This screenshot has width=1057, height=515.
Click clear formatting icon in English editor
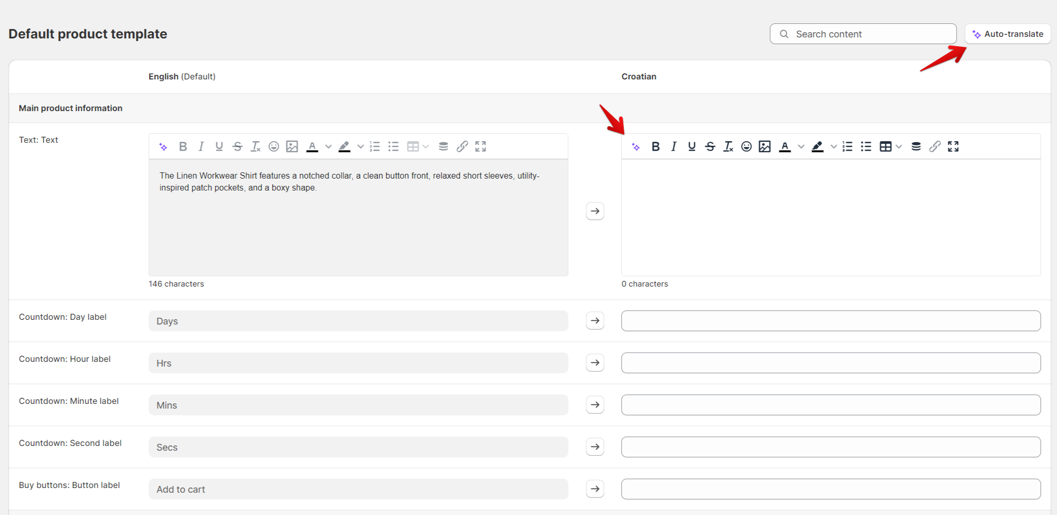[x=256, y=147]
